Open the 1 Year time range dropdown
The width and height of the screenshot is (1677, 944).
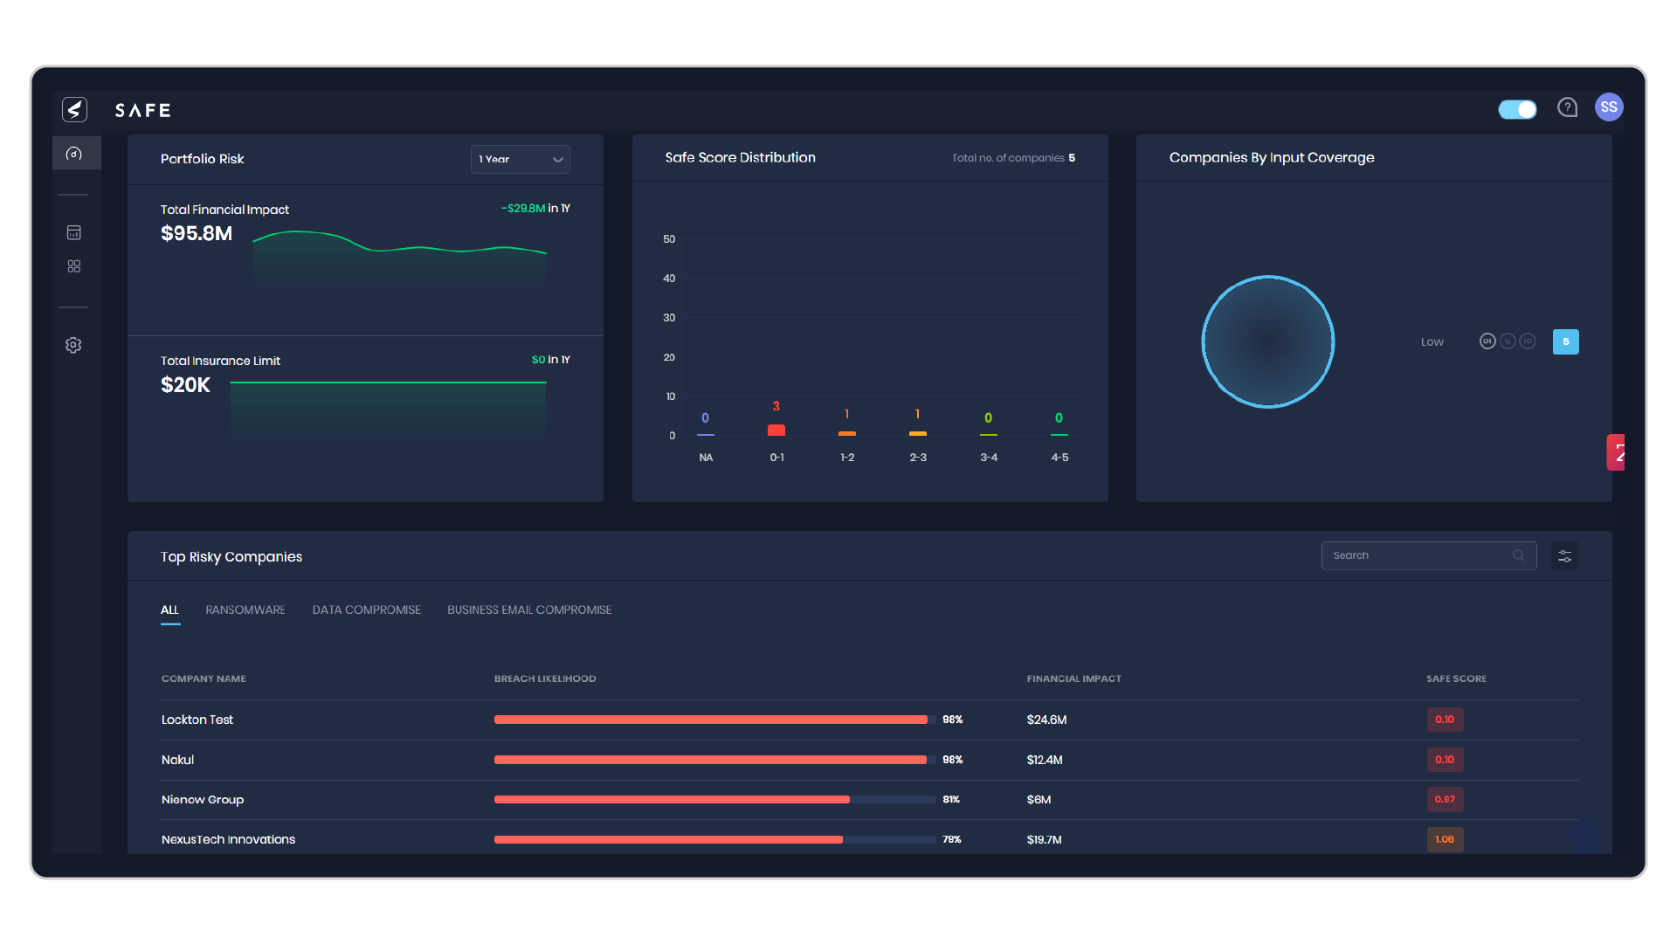(521, 159)
